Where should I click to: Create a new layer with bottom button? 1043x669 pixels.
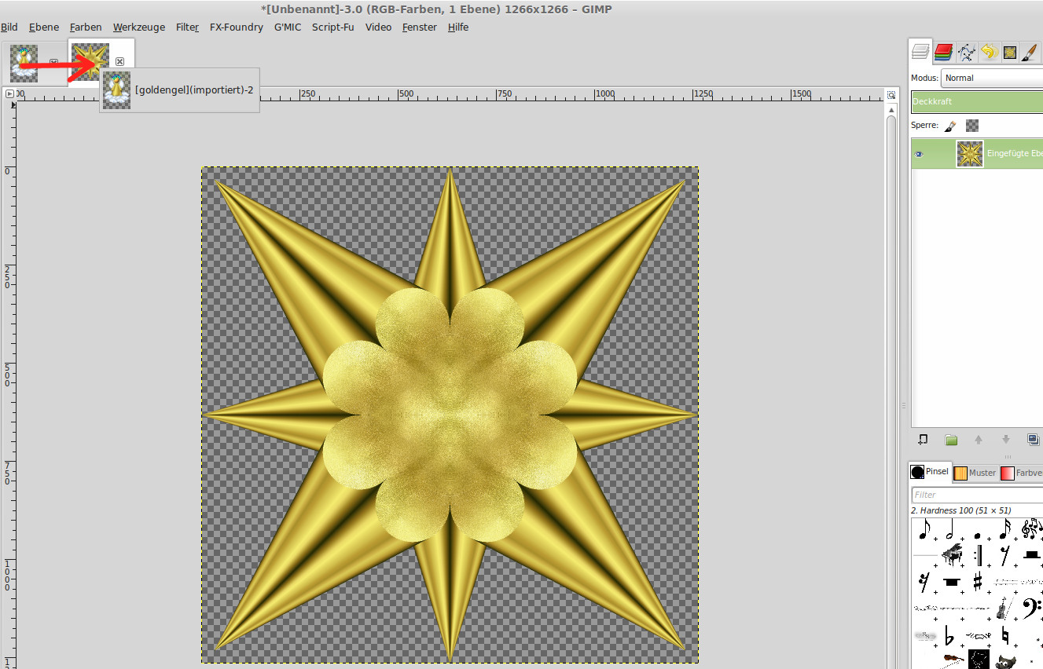tap(924, 440)
